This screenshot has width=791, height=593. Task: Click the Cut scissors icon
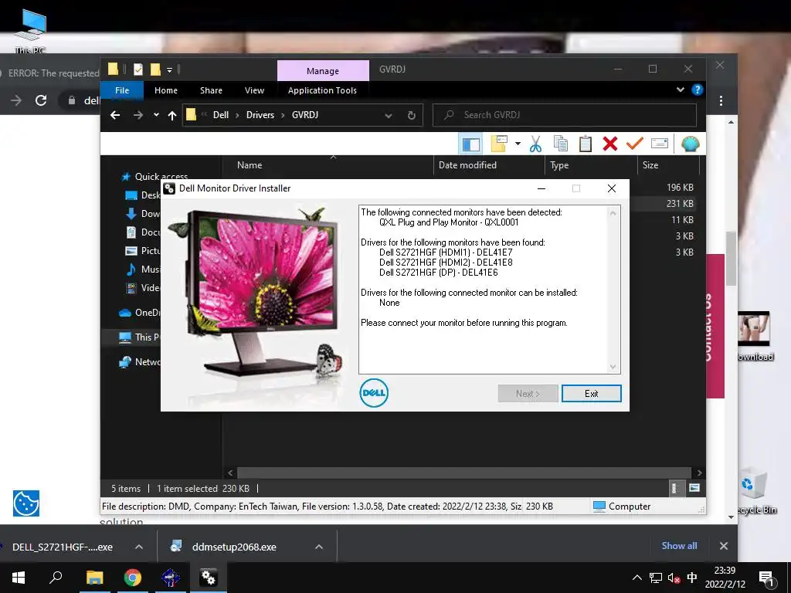[536, 144]
